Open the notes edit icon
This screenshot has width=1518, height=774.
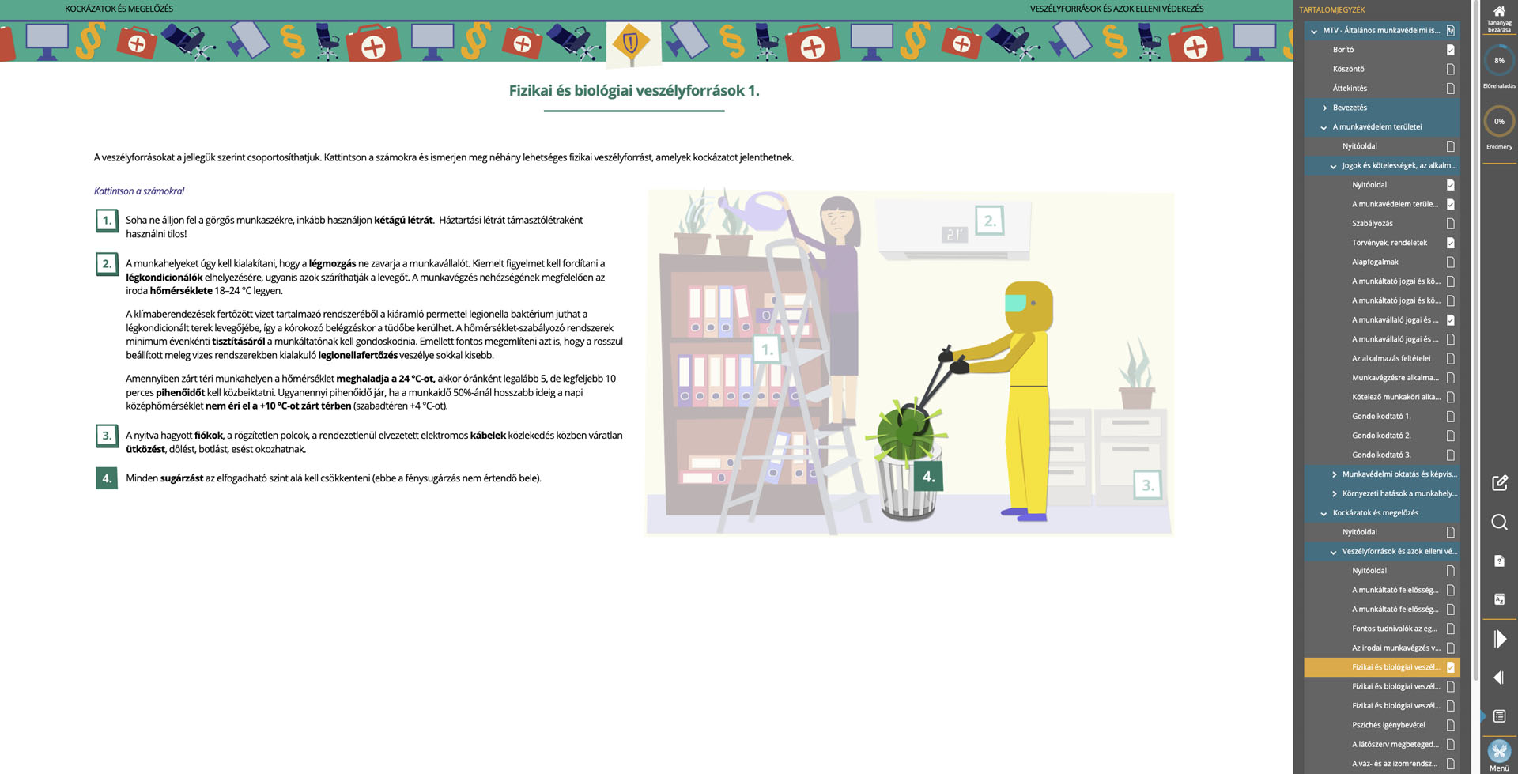pyautogui.click(x=1499, y=483)
